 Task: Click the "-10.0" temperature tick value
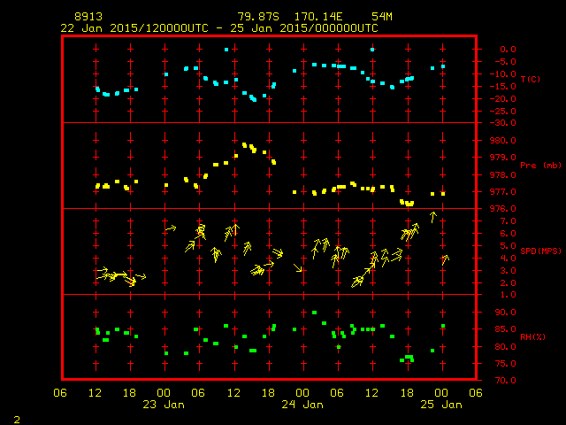(x=503, y=74)
